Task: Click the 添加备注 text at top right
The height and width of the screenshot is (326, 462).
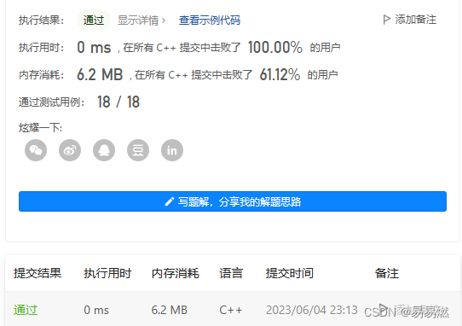Action: coord(415,20)
